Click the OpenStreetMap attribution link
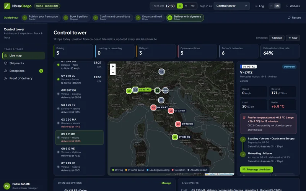The height and width of the screenshot is (191, 306). click(x=226, y=174)
